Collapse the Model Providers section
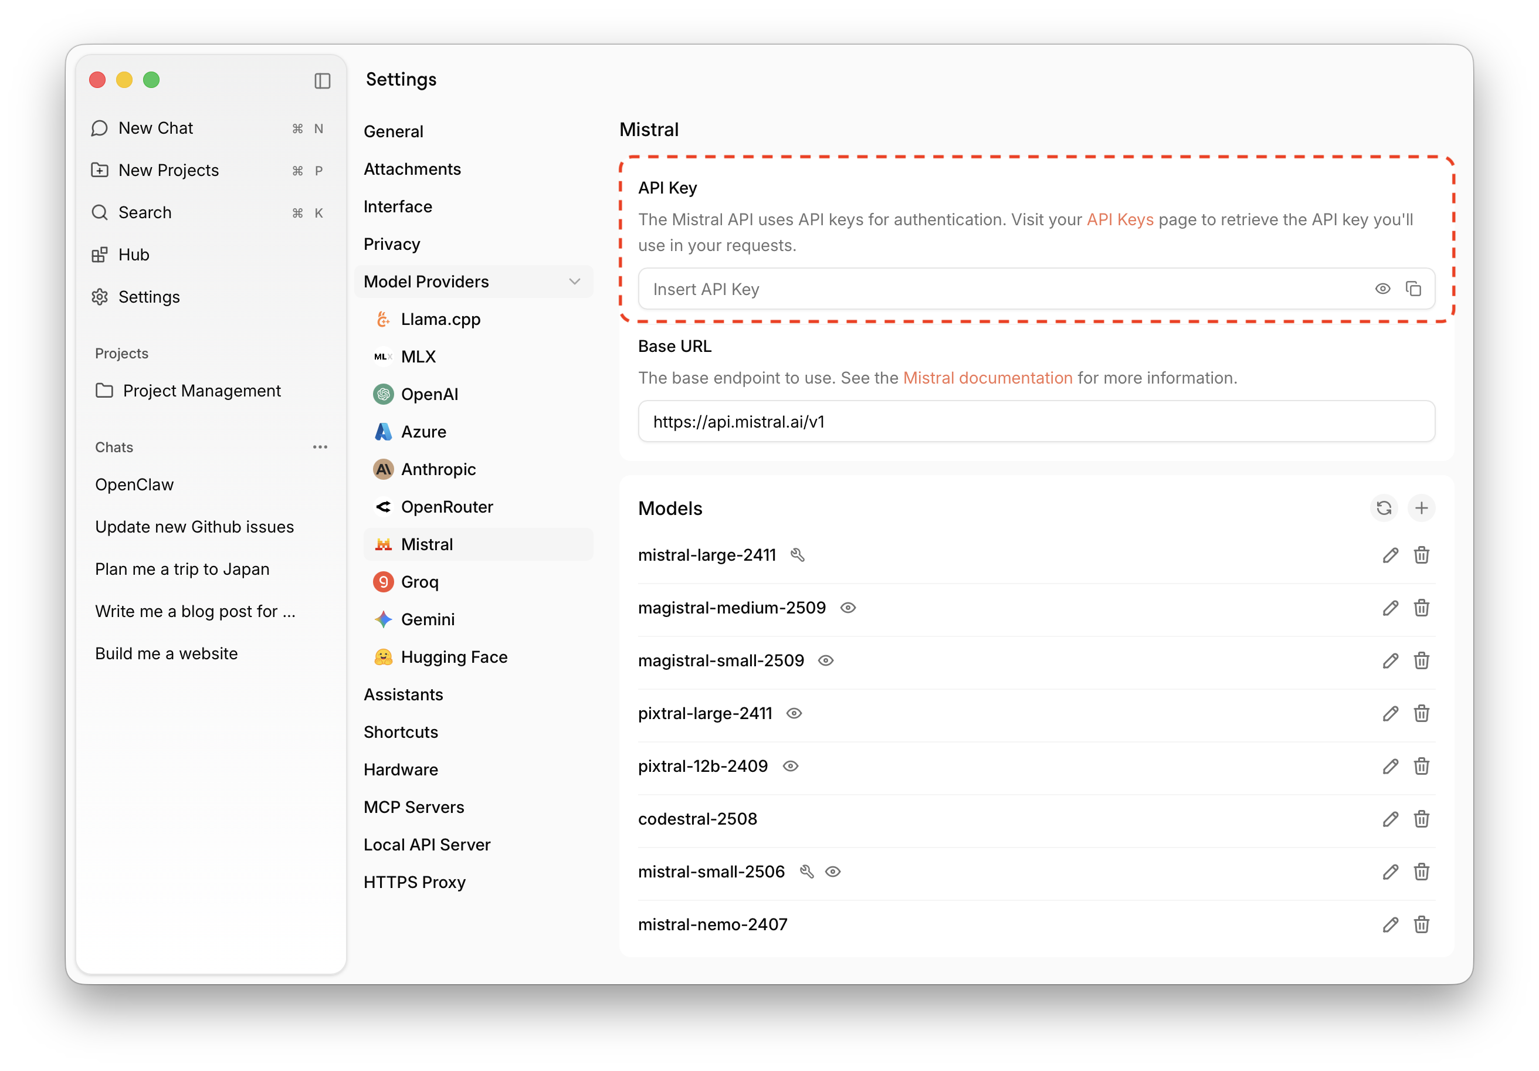 point(574,282)
